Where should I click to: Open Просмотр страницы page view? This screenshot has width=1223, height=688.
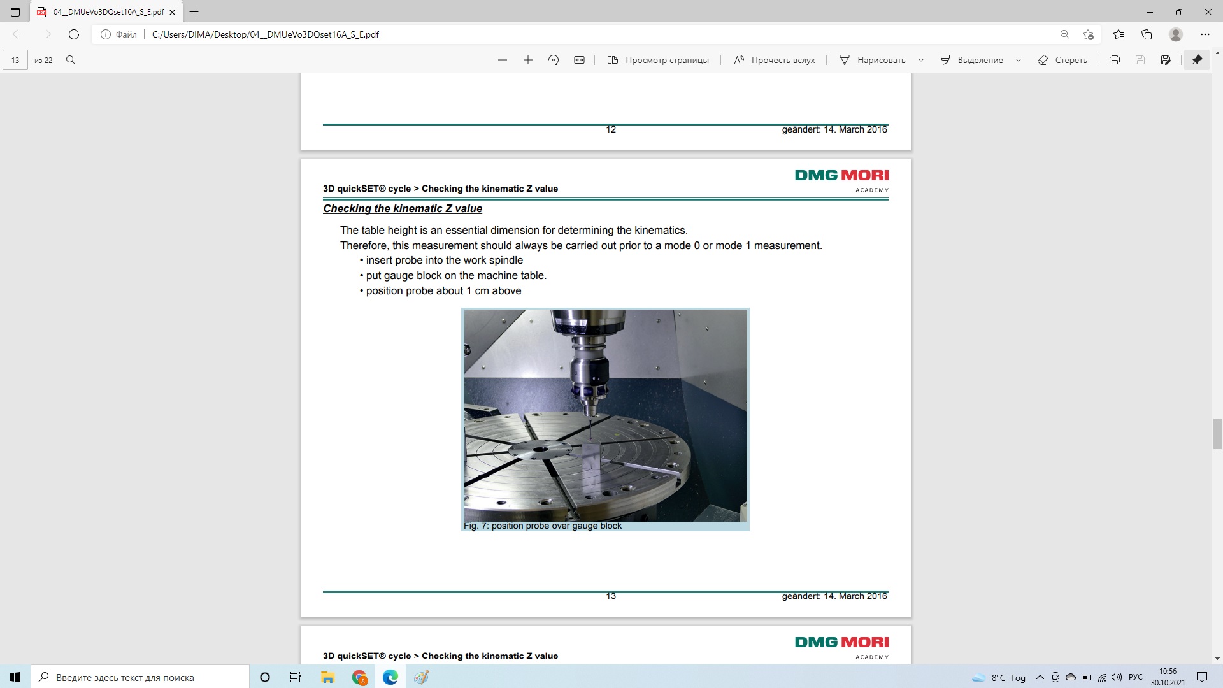pos(658,60)
